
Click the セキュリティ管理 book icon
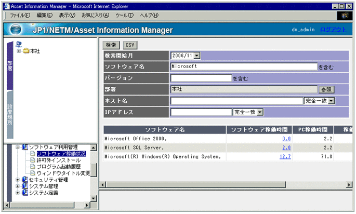tap(24, 180)
